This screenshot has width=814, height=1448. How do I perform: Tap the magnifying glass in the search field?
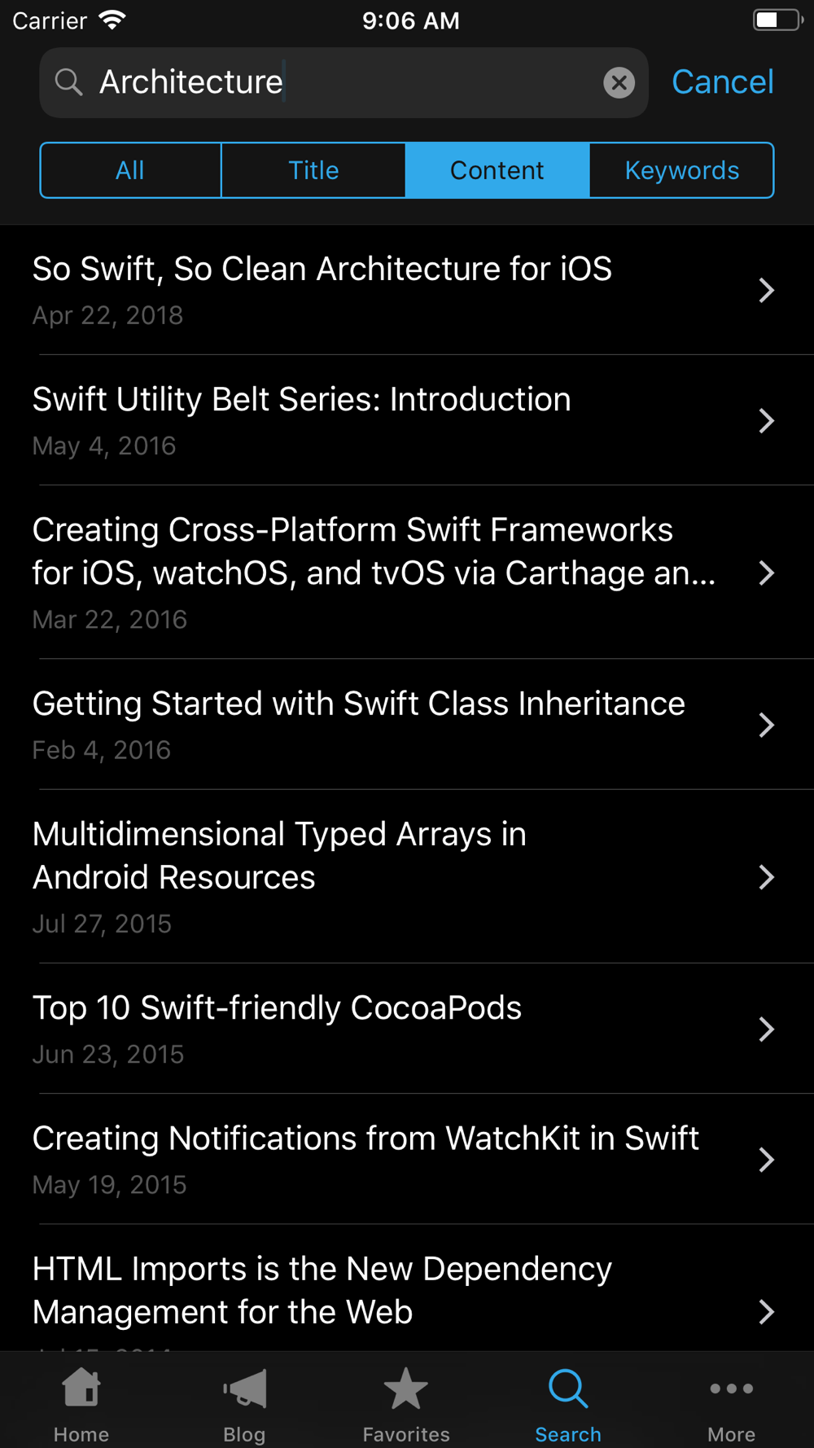click(x=68, y=82)
